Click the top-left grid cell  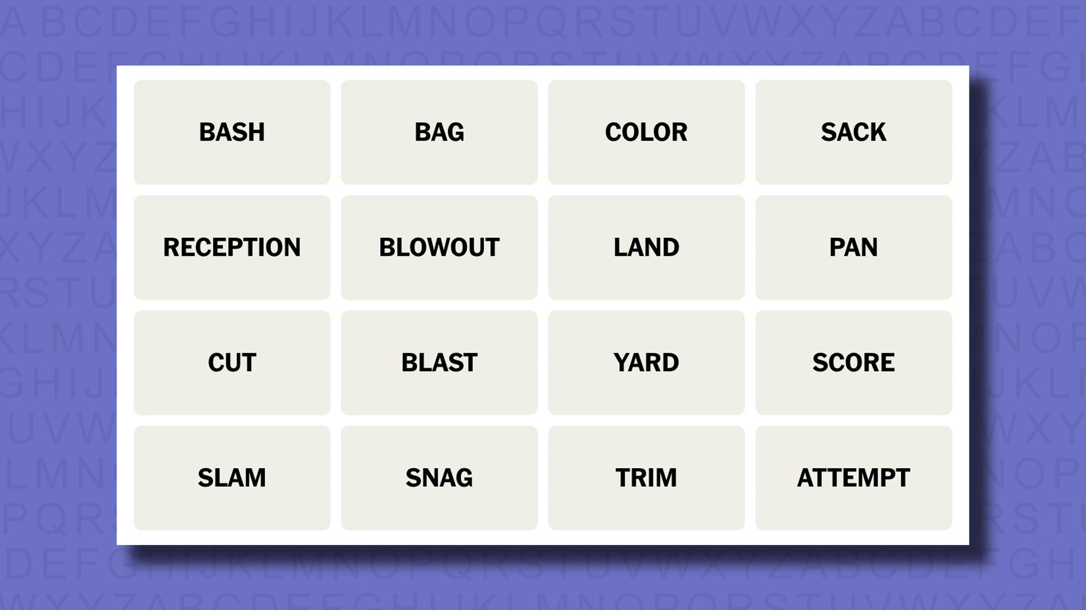[232, 132]
